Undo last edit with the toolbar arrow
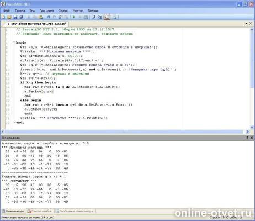The height and width of the screenshot is (221, 255). (48, 17)
